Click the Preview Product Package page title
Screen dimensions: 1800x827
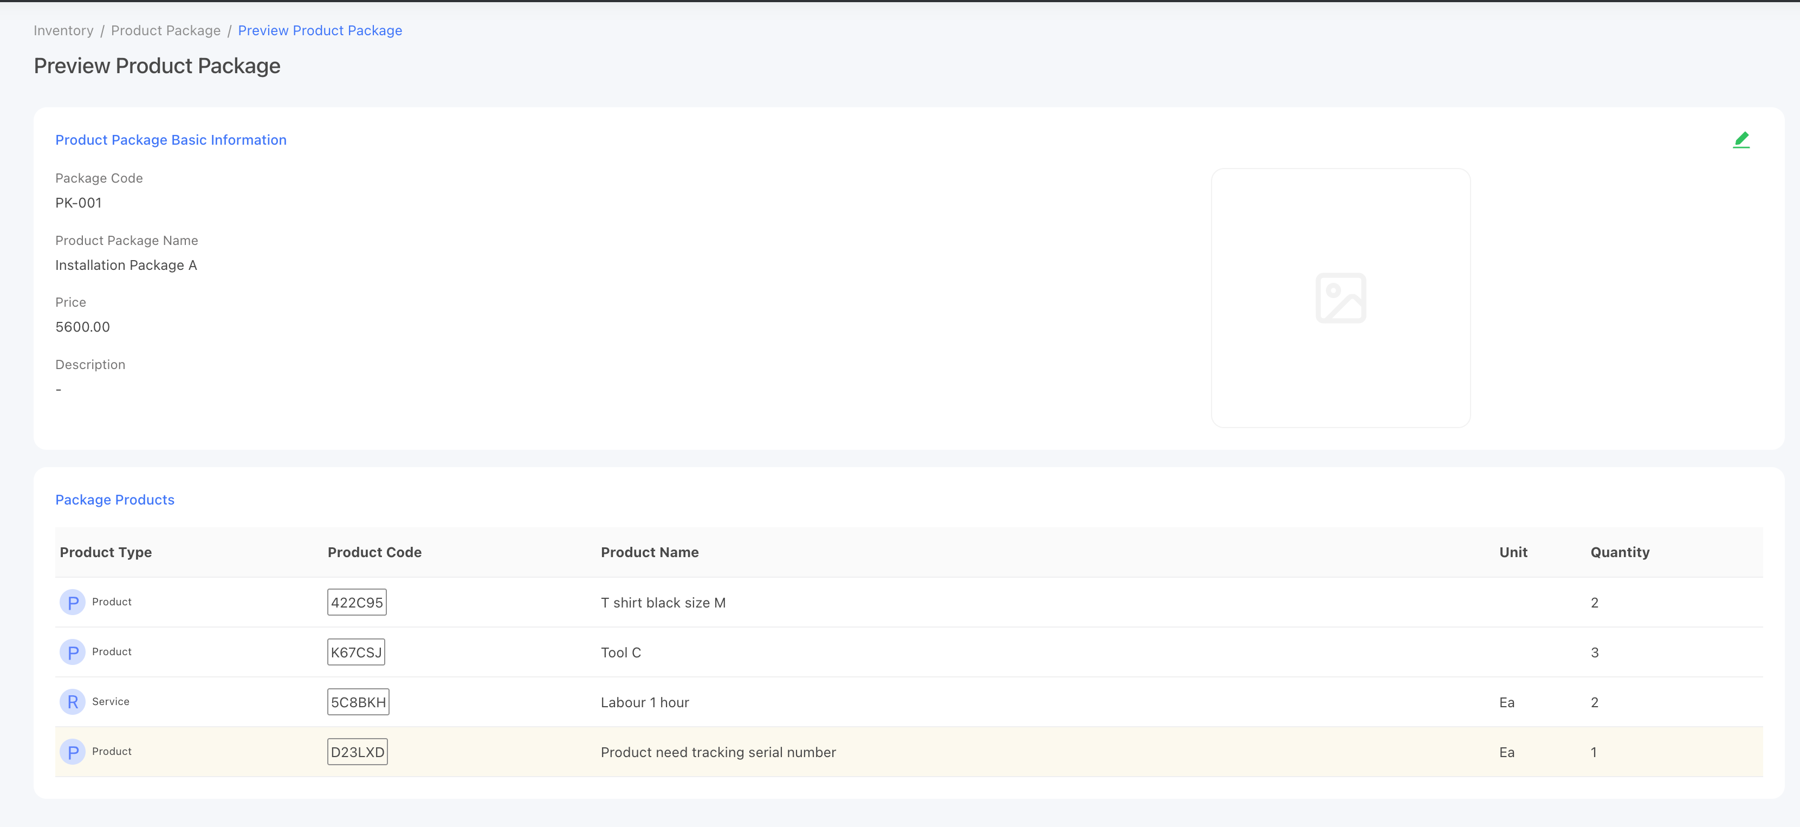tap(157, 66)
